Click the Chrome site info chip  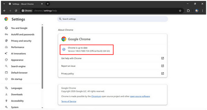click(27, 11)
